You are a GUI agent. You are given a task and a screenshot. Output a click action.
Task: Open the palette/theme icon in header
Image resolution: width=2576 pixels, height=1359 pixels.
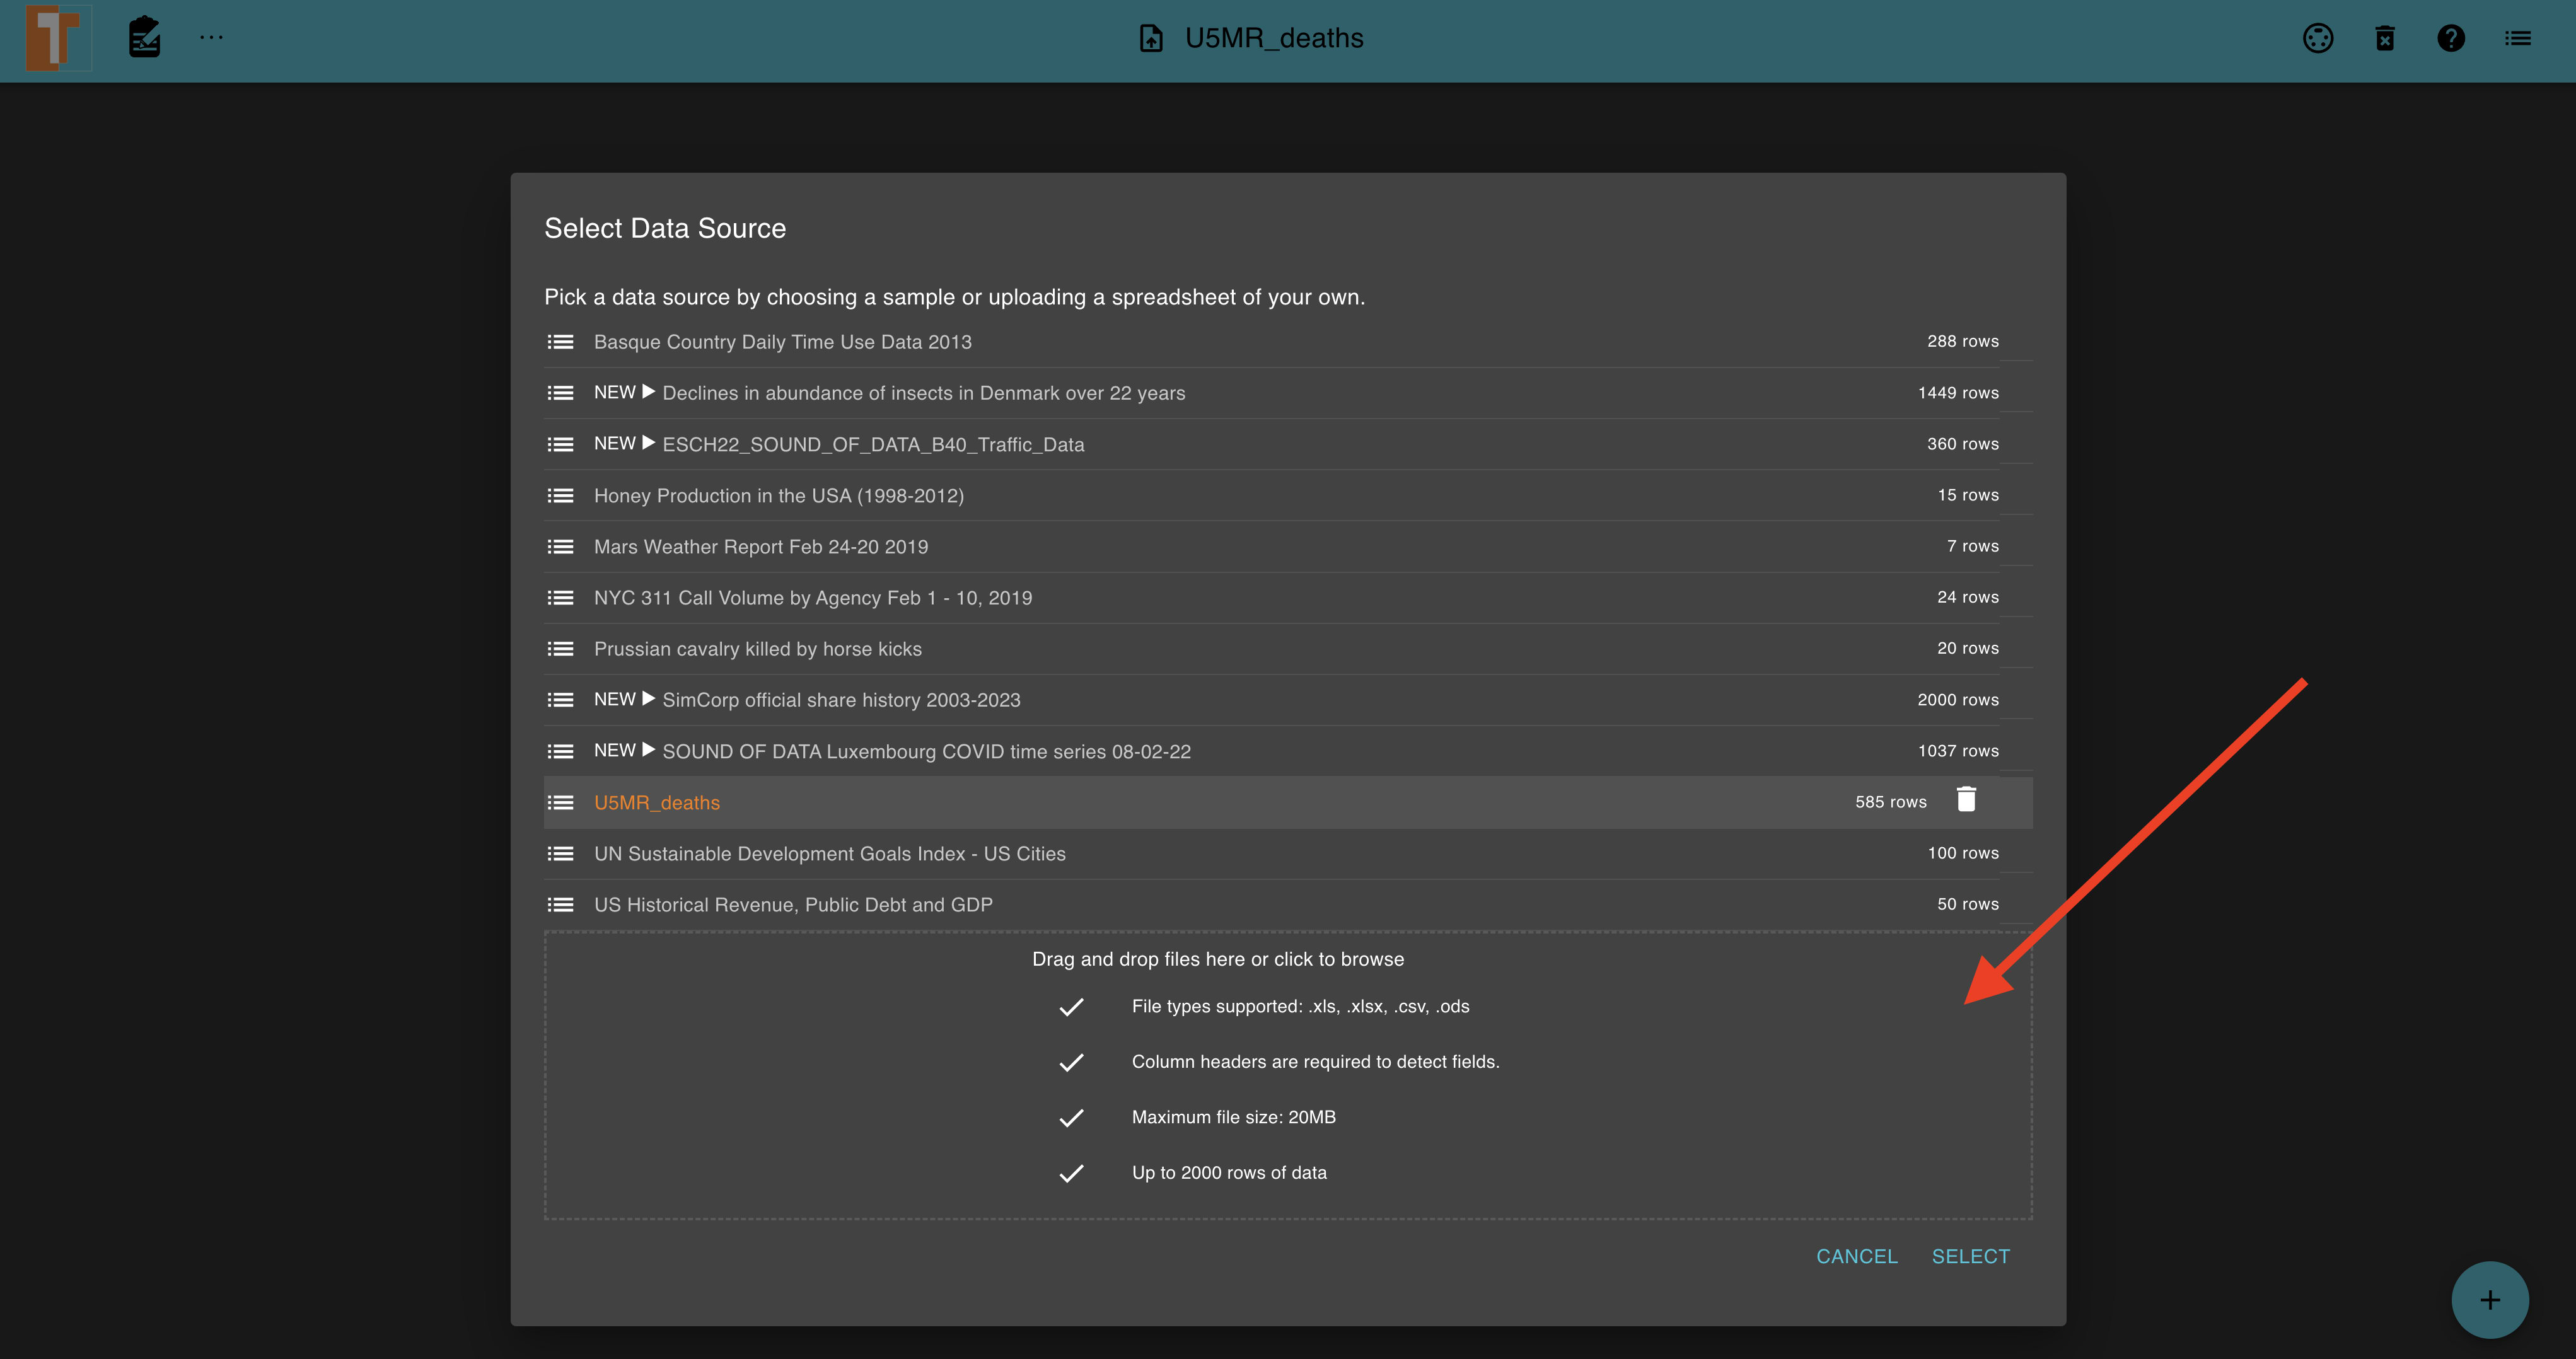tap(2317, 38)
